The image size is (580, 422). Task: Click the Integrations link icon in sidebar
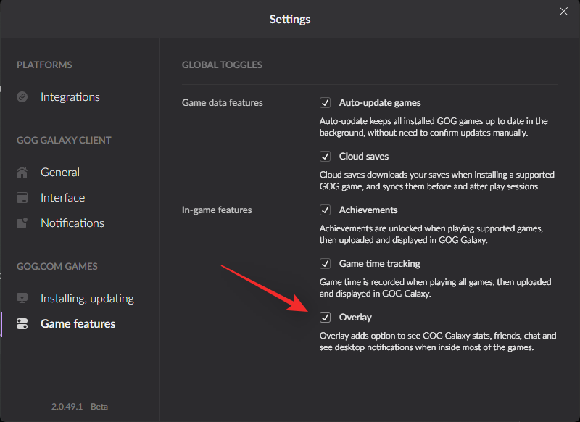pos(22,97)
